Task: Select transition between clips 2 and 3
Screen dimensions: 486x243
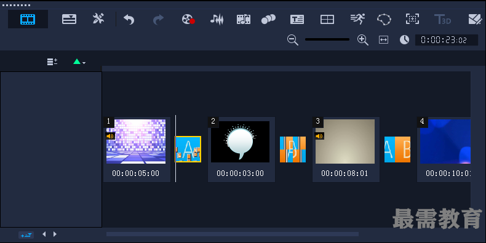Action: (x=293, y=149)
